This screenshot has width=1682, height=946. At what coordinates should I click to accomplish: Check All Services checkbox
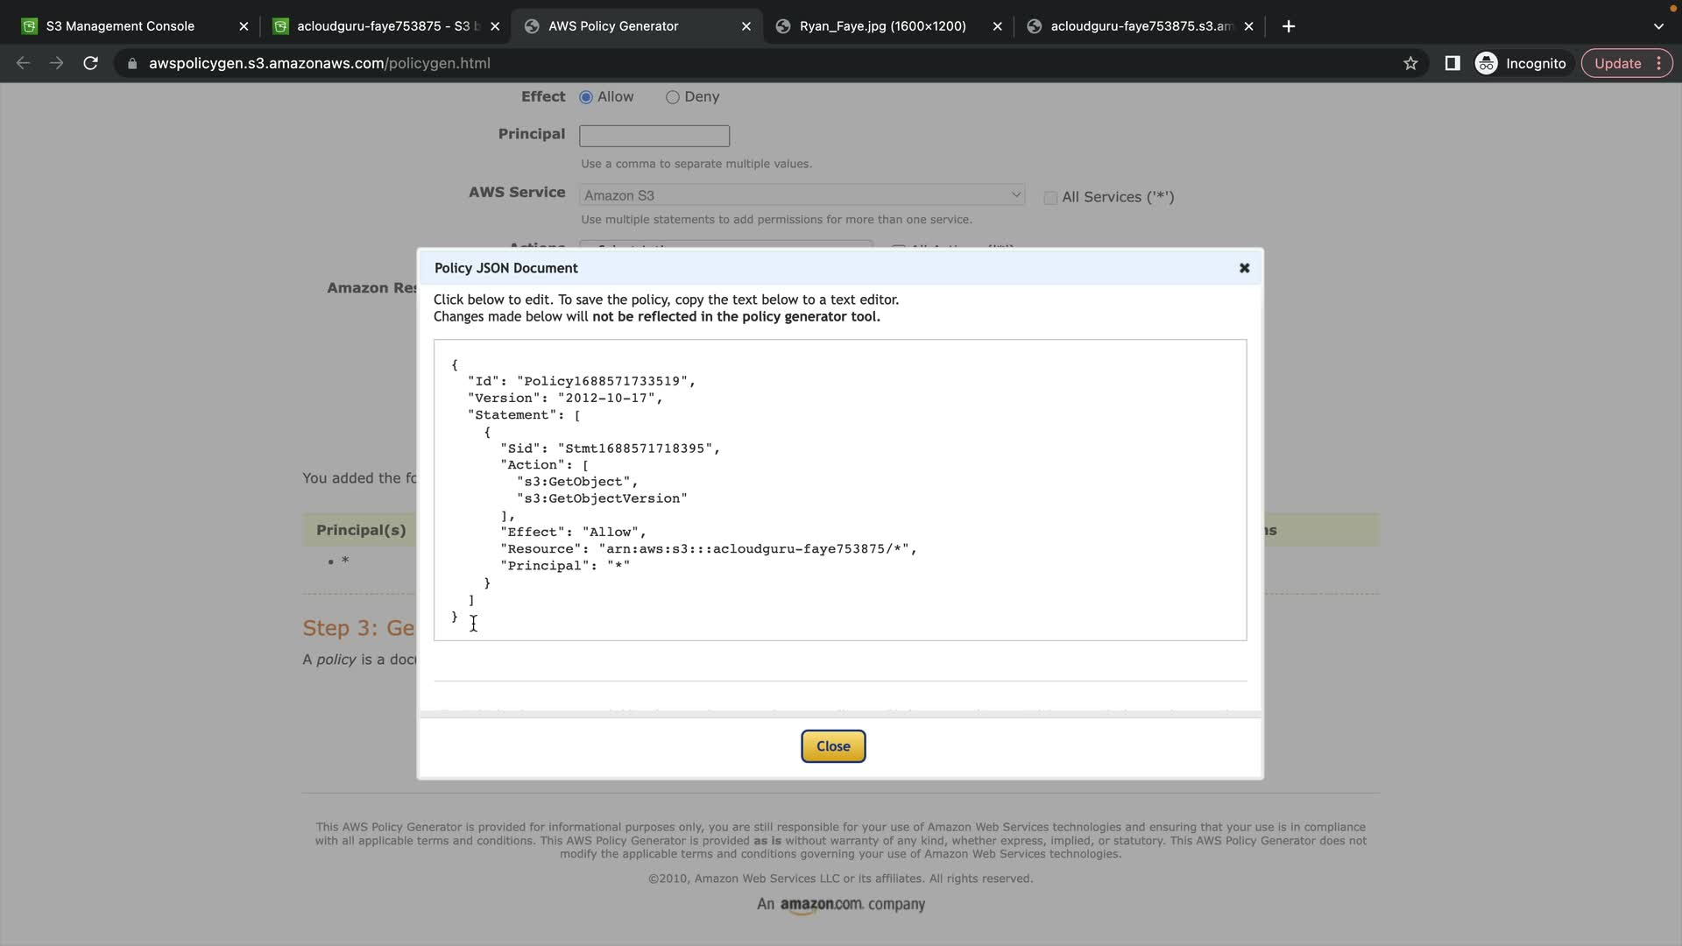click(1050, 198)
